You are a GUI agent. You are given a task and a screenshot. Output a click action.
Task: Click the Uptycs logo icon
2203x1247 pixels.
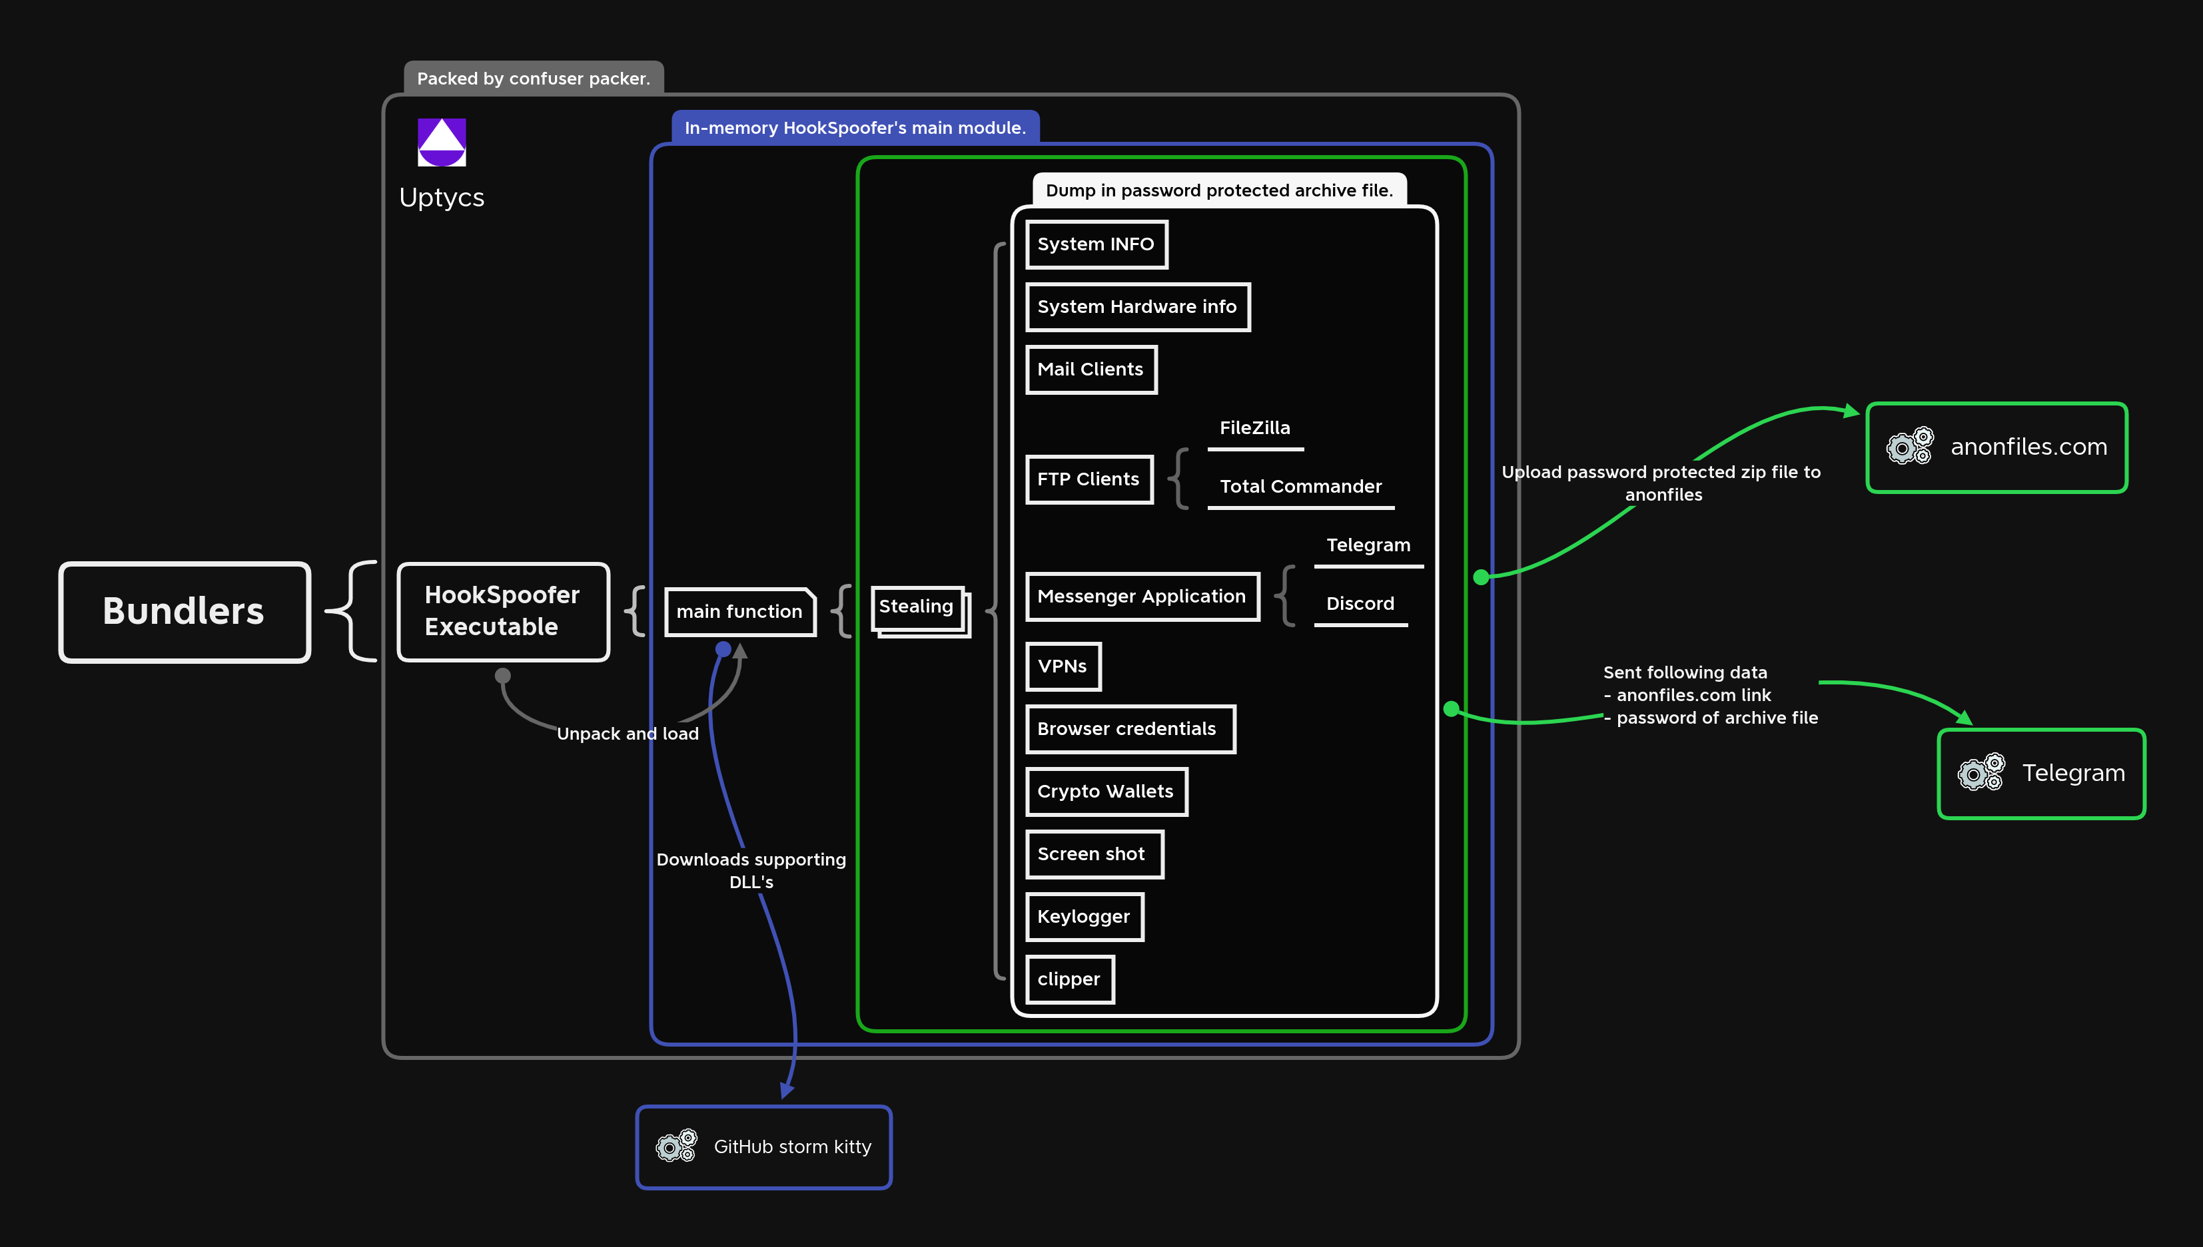point(441,142)
